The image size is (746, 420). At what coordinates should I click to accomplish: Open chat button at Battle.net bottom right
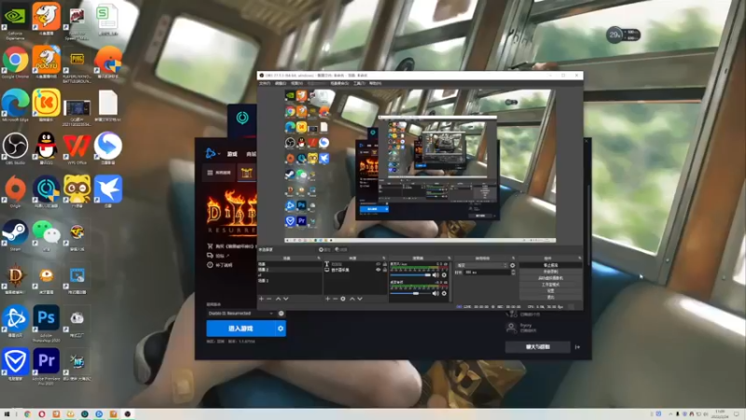pyautogui.click(x=538, y=347)
